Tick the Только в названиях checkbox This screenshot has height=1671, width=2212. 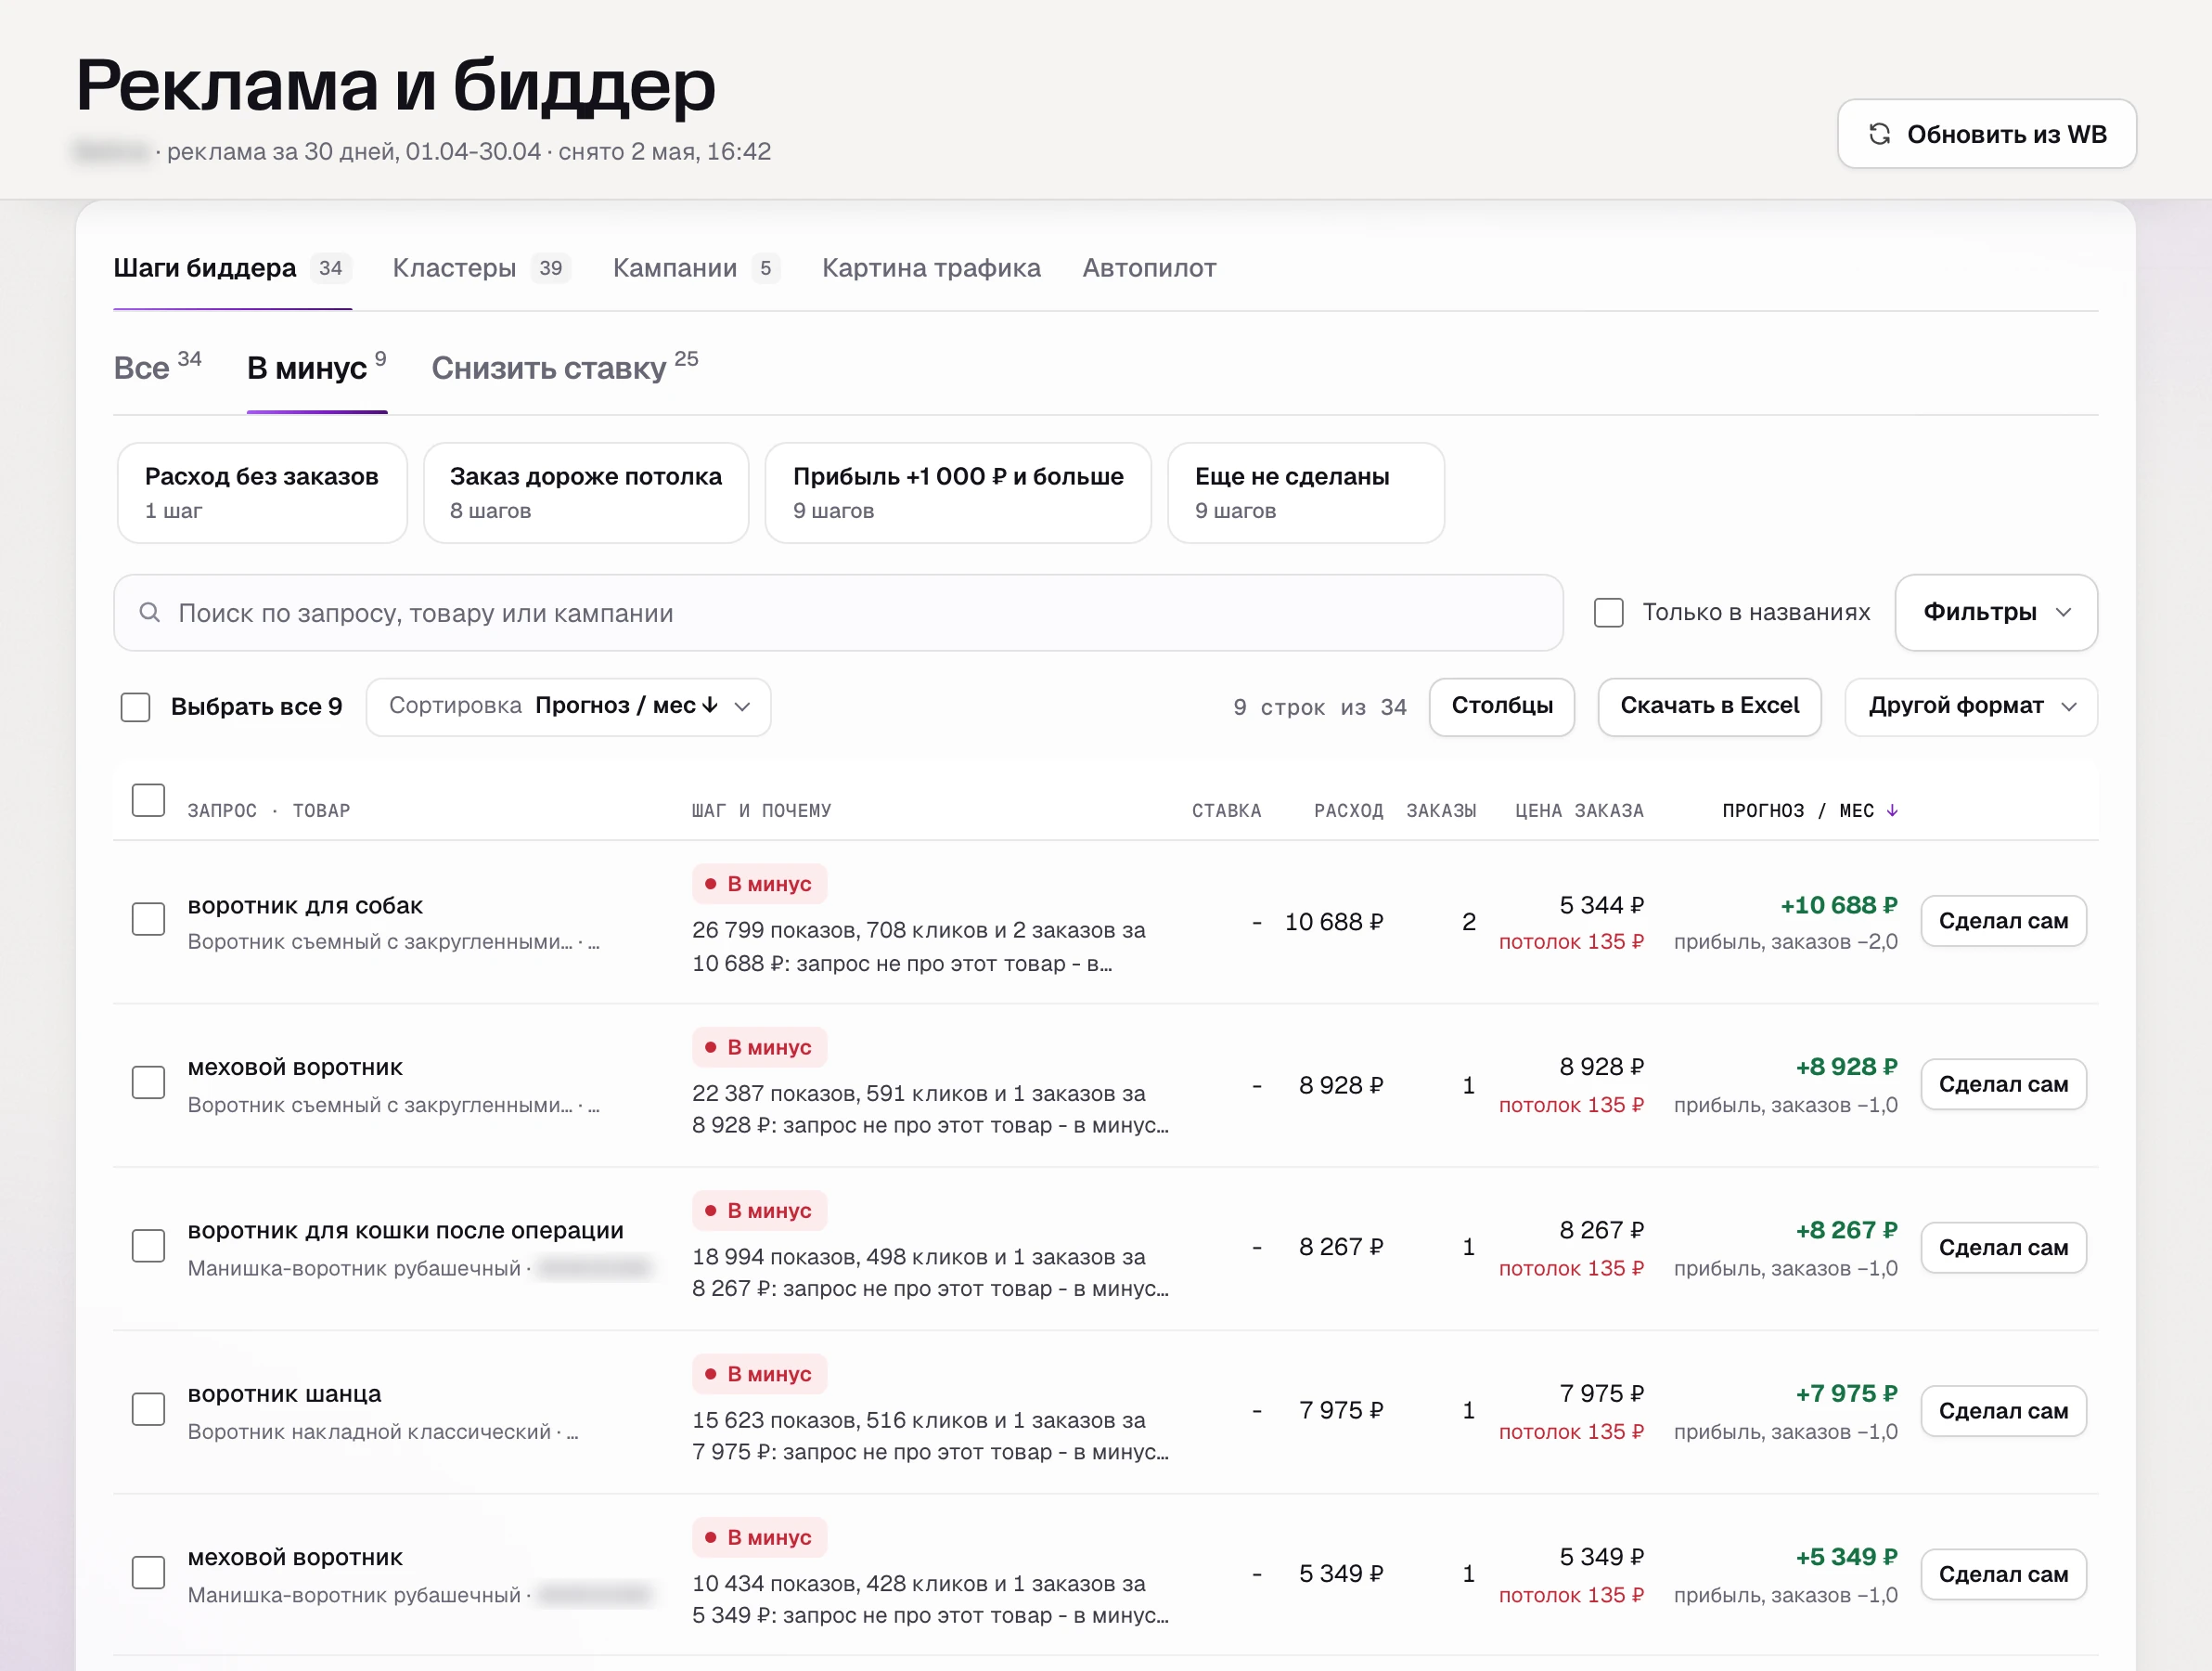click(x=1608, y=613)
